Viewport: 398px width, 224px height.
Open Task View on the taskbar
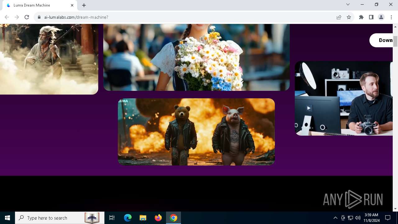112,218
